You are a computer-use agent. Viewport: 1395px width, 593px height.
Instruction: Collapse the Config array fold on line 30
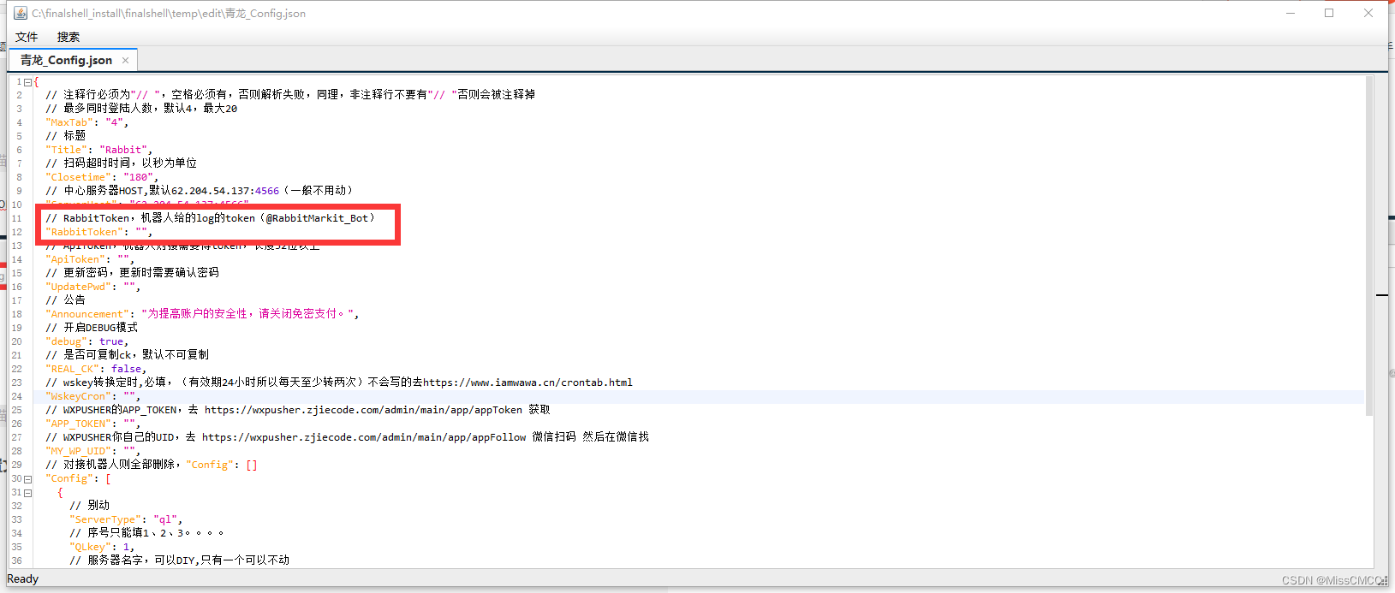(27, 479)
